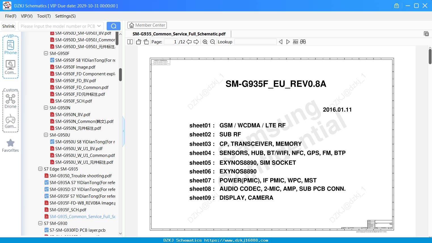Click the Lookup text field
This screenshot has height=243, width=432.
pos(255,42)
